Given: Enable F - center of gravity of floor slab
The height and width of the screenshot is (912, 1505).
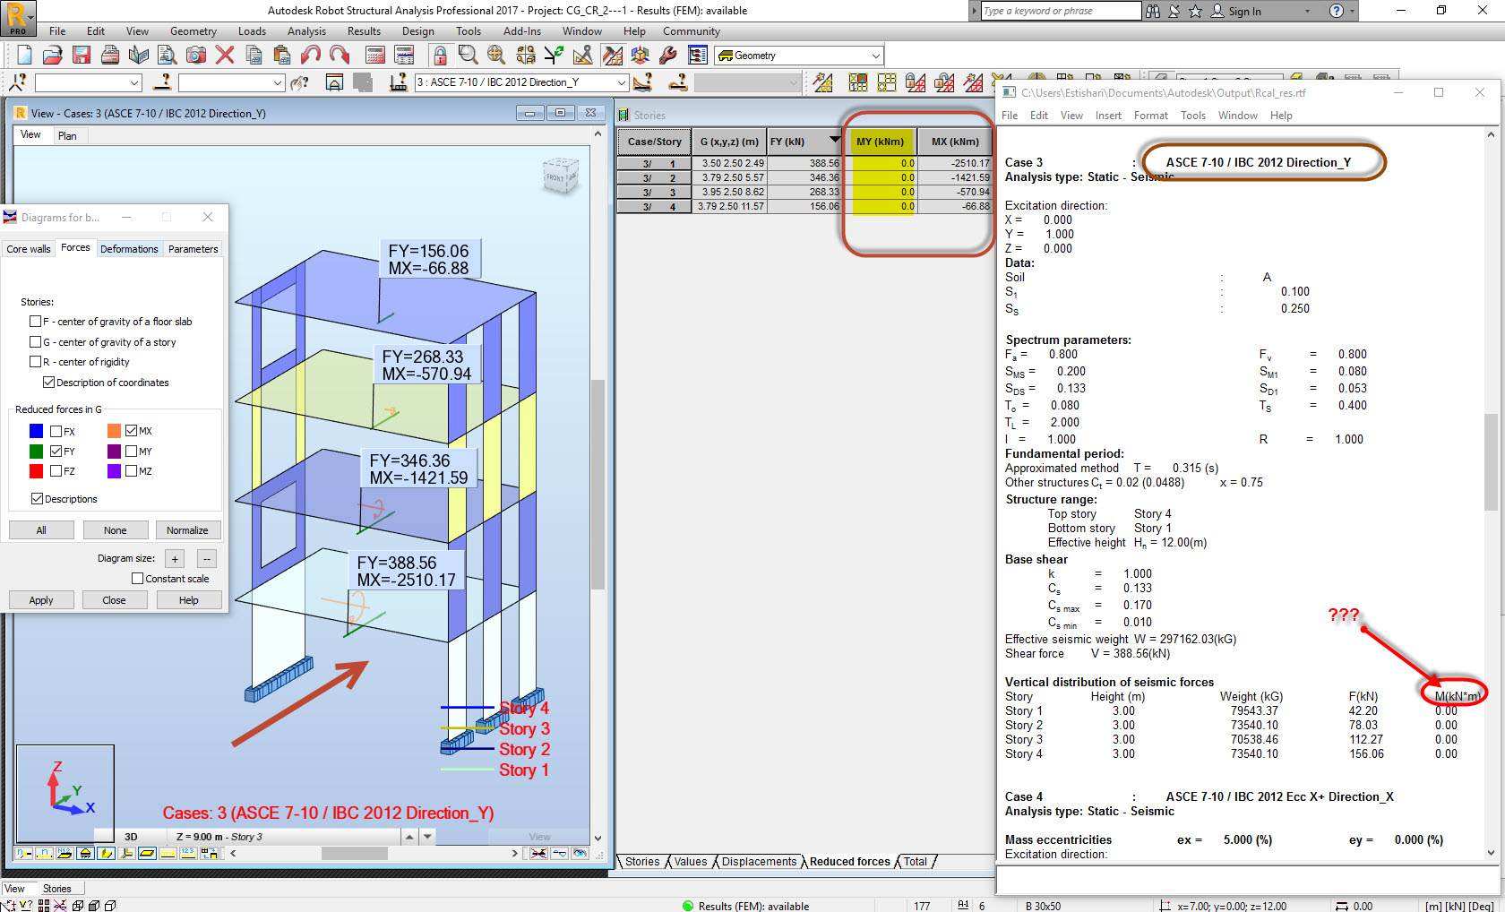Looking at the screenshot, I should [x=36, y=322].
